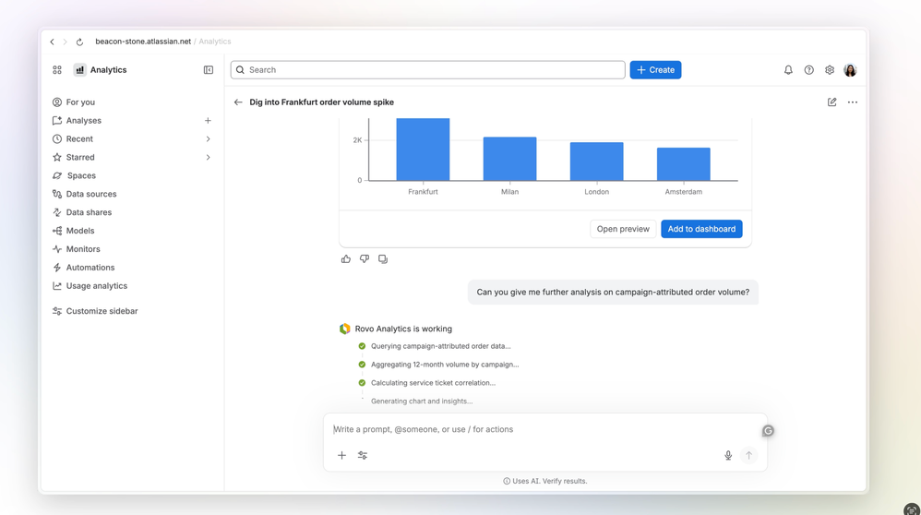Click the Create button
921x515 pixels.
pyautogui.click(x=655, y=70)
